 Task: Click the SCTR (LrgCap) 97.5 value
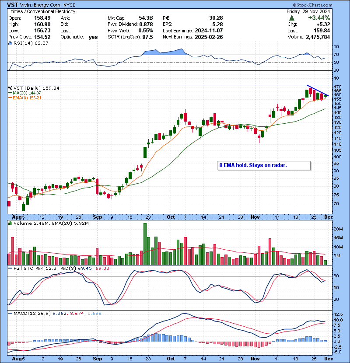(147, 37)
